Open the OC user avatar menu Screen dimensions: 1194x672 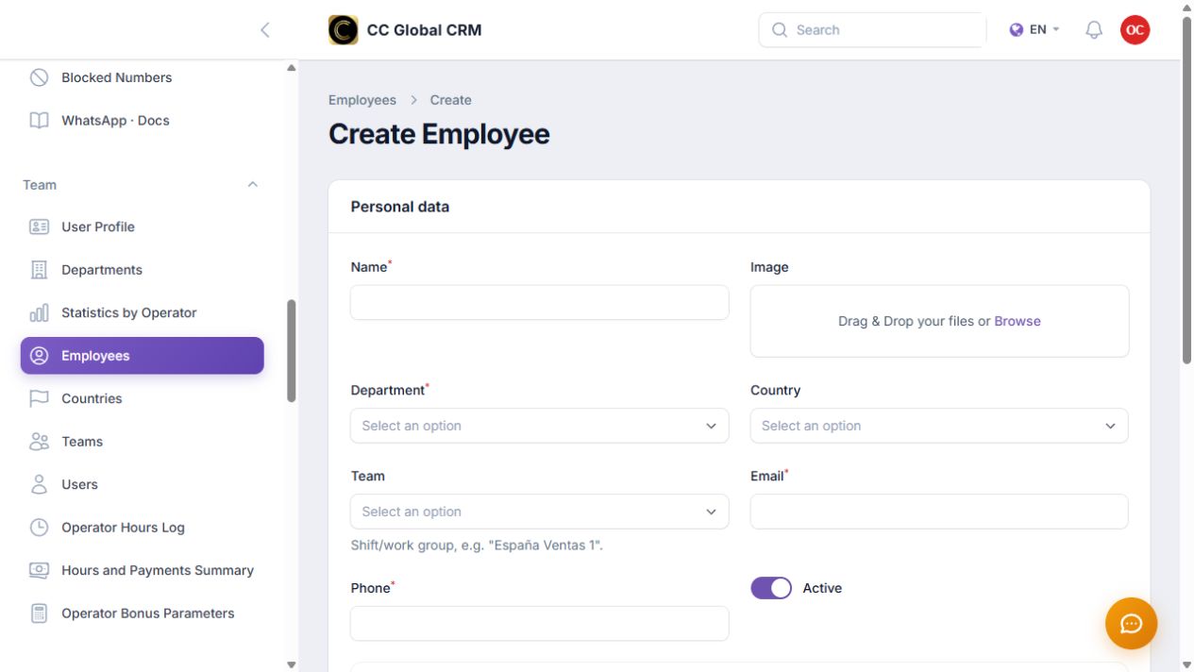click(x=1135, y=30)
